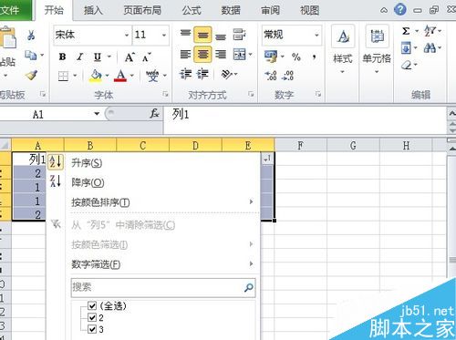
Task: Switch to 审阅 tab
Action: (270, 10)
